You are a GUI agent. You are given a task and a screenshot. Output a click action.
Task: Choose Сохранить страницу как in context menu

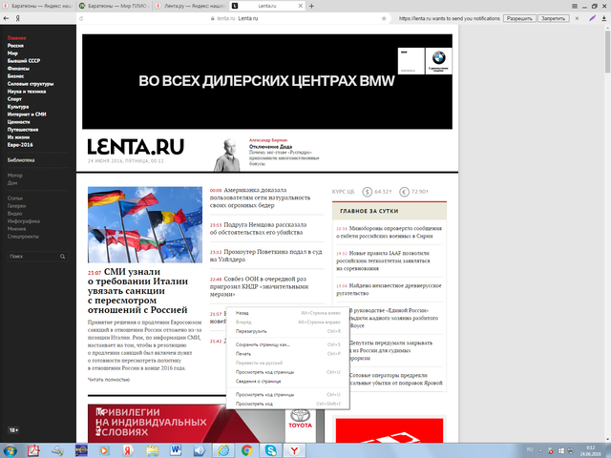(287, 344)
